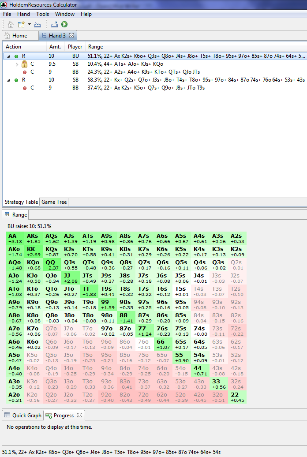Collapse the BU raise 10 row
The width and height of the screenshot is (307, 457).
(x=8, y=56)
